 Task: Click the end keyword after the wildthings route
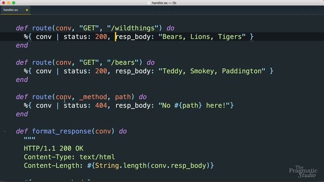22,45
